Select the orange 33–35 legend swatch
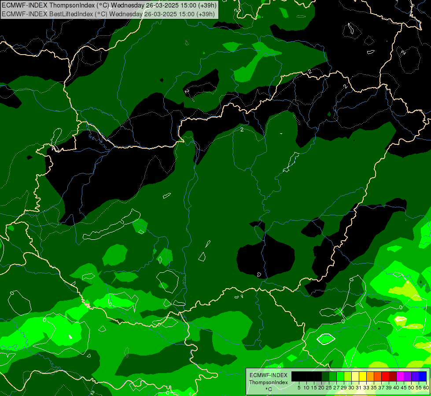The height and width of the screenshot is (396, 431). 370,376
